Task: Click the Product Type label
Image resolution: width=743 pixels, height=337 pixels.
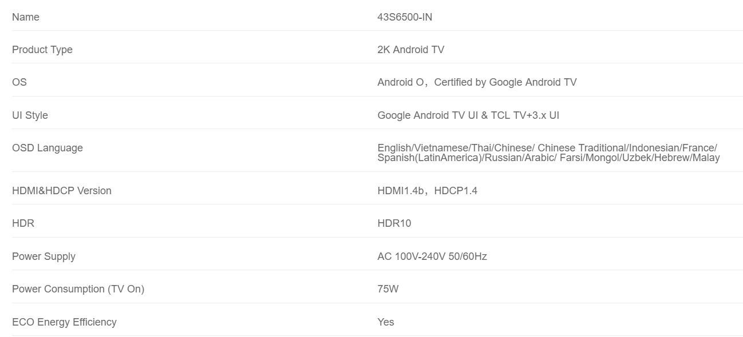Action: [x=42, y=50]
